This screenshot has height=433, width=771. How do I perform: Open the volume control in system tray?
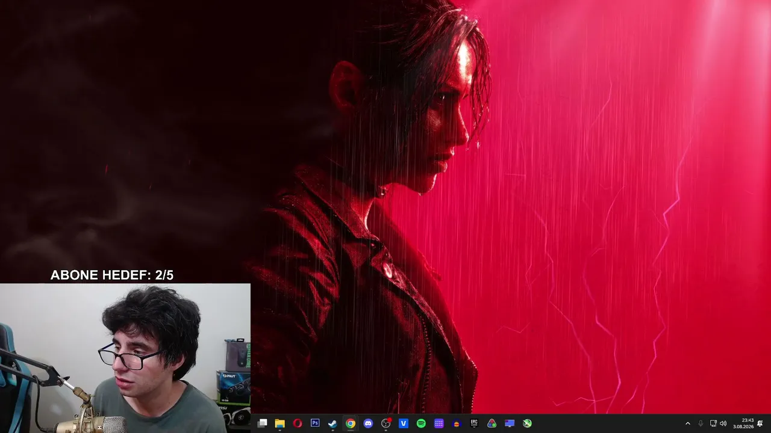(x=723, y=423)
